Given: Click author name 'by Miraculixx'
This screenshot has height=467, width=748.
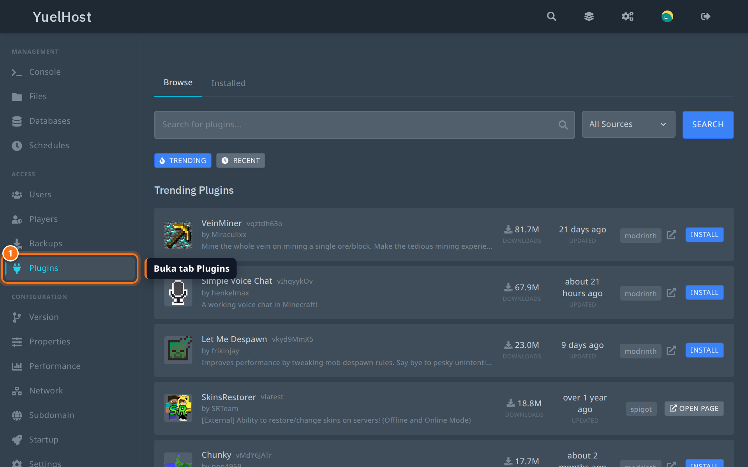Looking at the screenshot, I should 224,235.
